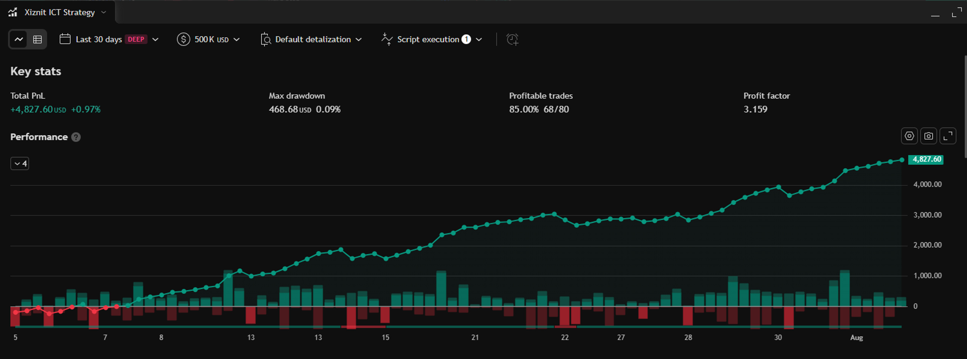
Task: Take a chart snapshot with the camera icon
Action: coord(928,136)
